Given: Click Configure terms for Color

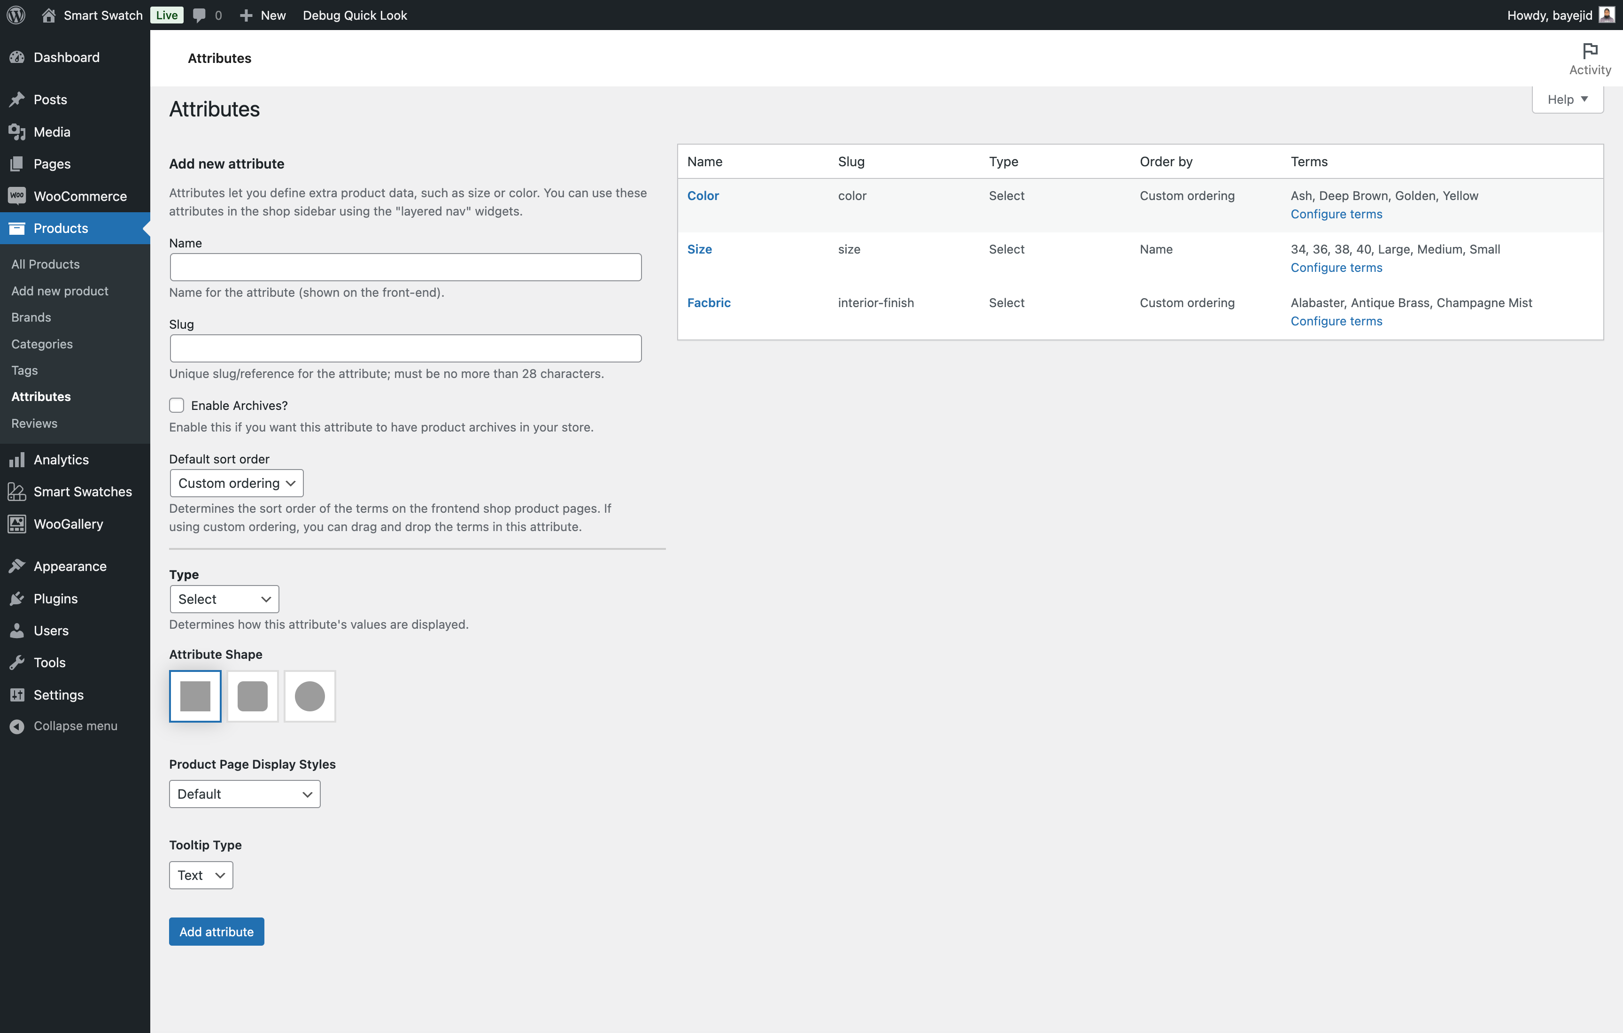Looking at the screenshot, I should pos(1336,214).
